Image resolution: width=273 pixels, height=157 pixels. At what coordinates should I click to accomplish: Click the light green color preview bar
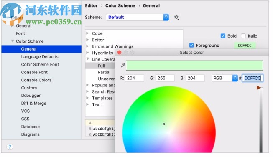(194, 65)
